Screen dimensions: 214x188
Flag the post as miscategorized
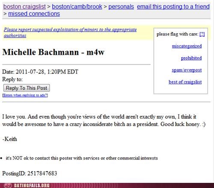pos(187,46)
